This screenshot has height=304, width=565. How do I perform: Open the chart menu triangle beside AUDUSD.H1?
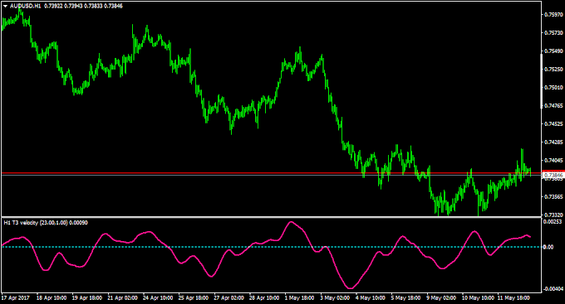pos(6,6)
